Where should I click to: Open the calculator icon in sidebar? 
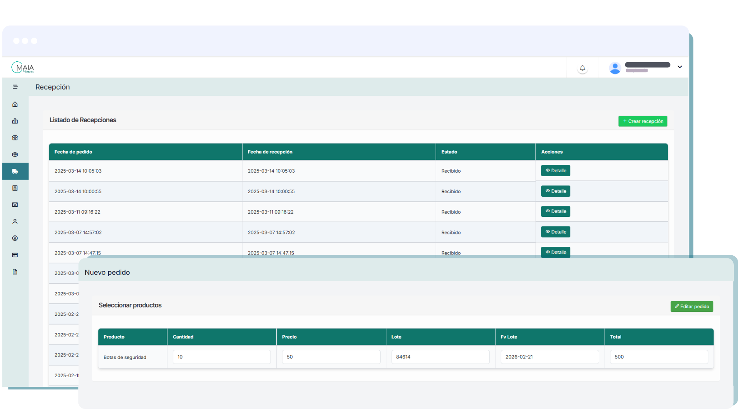tap(15, 188)
